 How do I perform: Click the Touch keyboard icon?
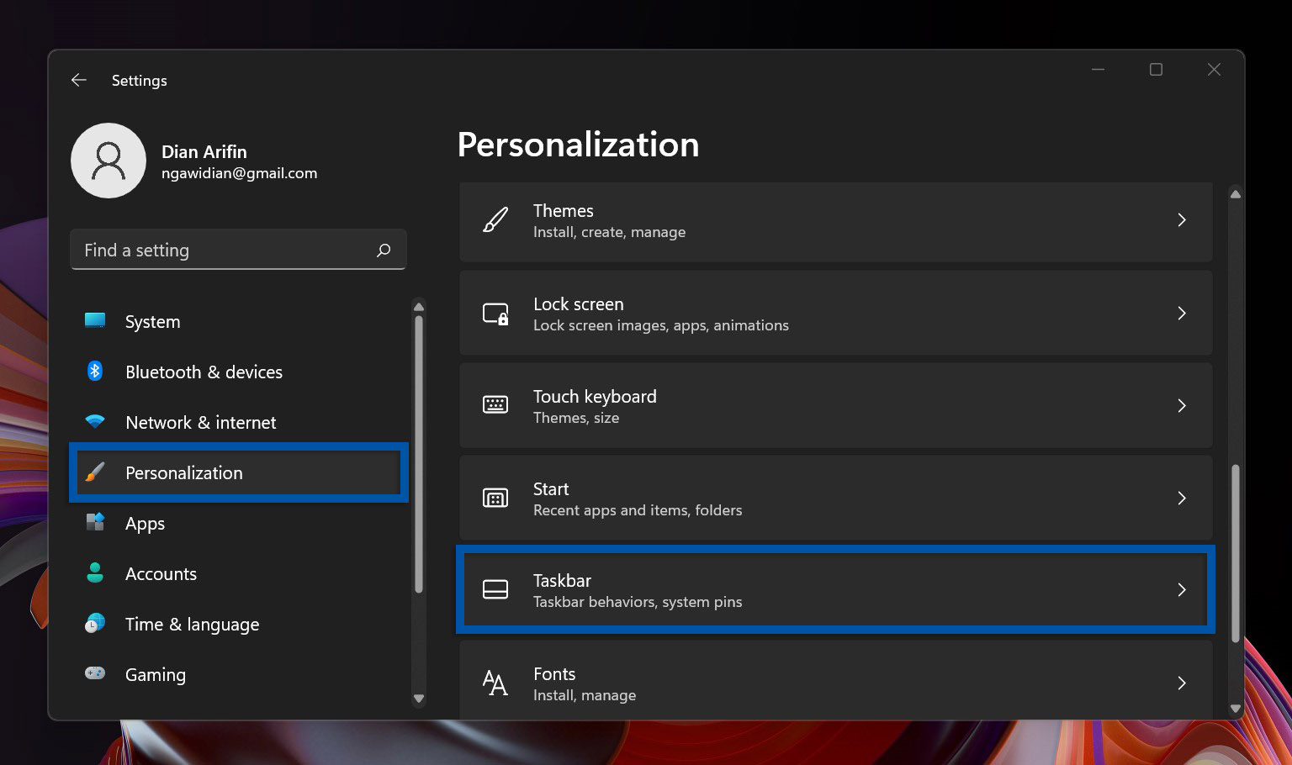coord(496,406)
